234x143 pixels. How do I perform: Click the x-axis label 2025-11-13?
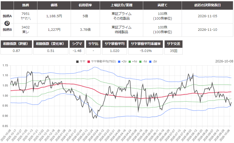pos(28,135)
